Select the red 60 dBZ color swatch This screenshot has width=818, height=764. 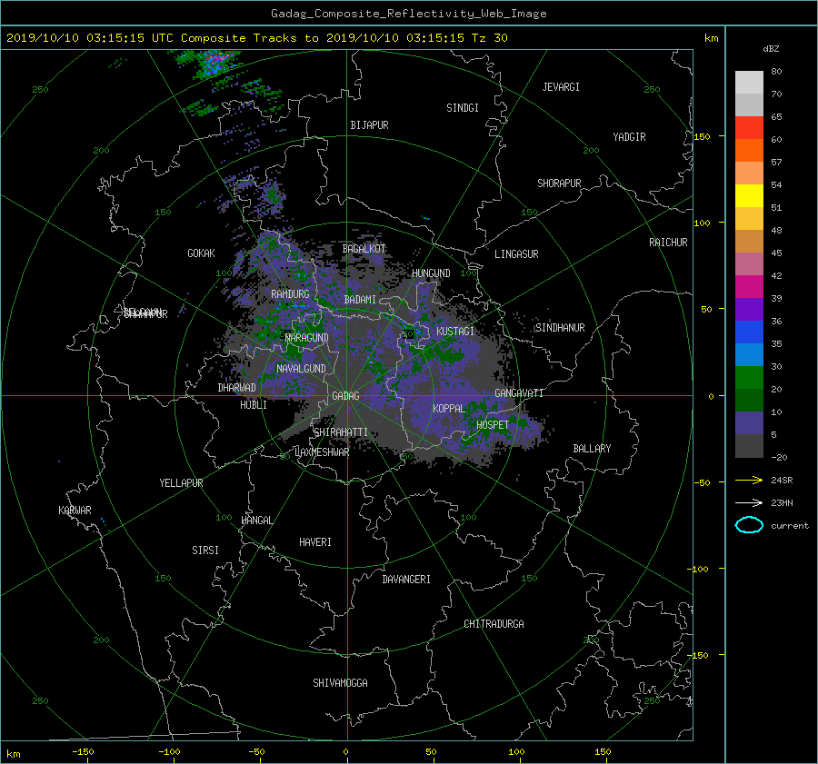[749, 128]
